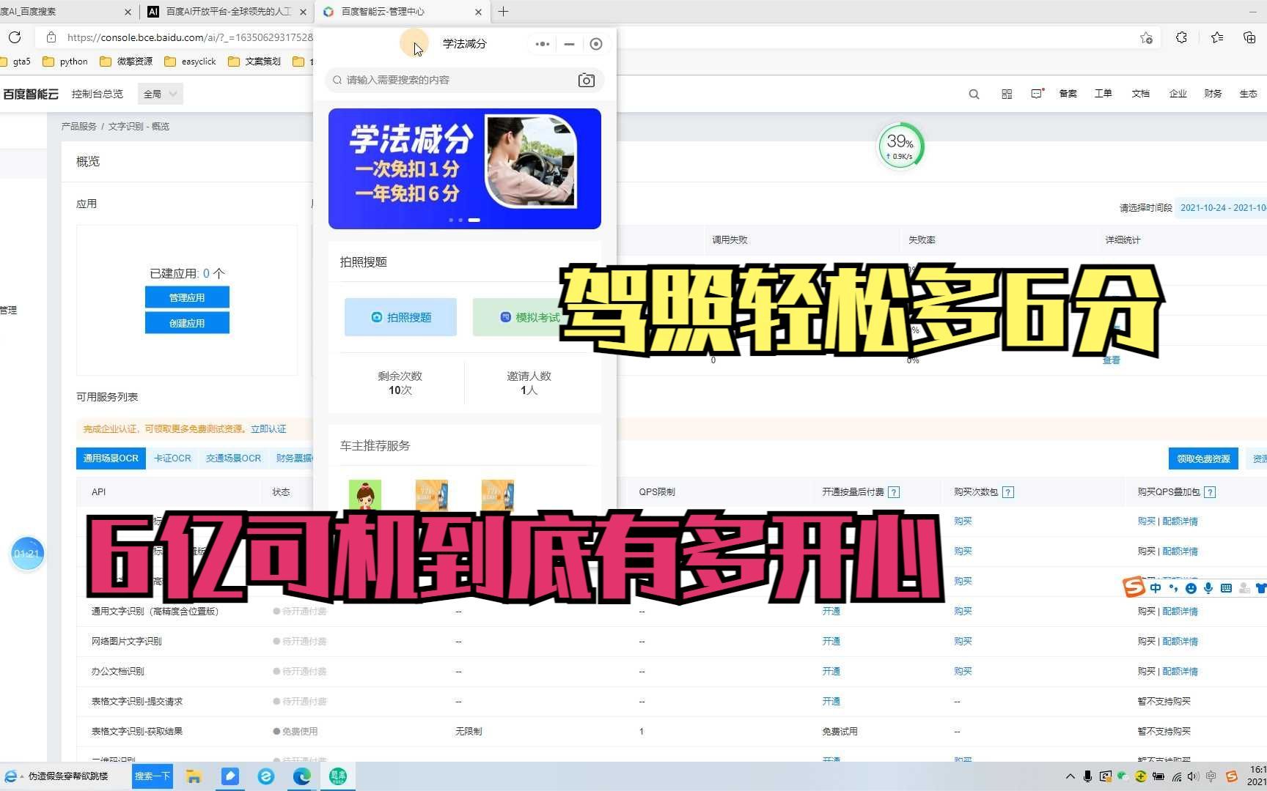Open the browser extensions puzzle icon
Screen dimensions: 1267x791
click(x=1181, y=37)
